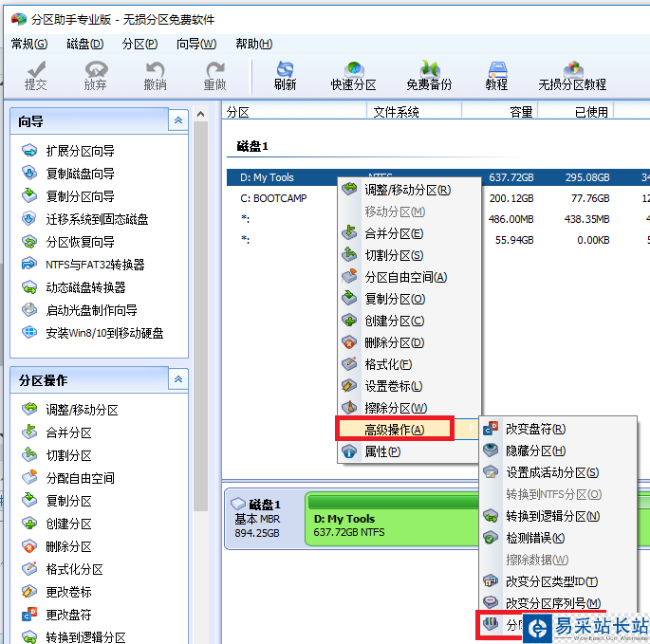Click 创建分区 in partition operations panel
The height and width of the screenshot is (644, 650).
pyautogui.click(x=57, y=524)
